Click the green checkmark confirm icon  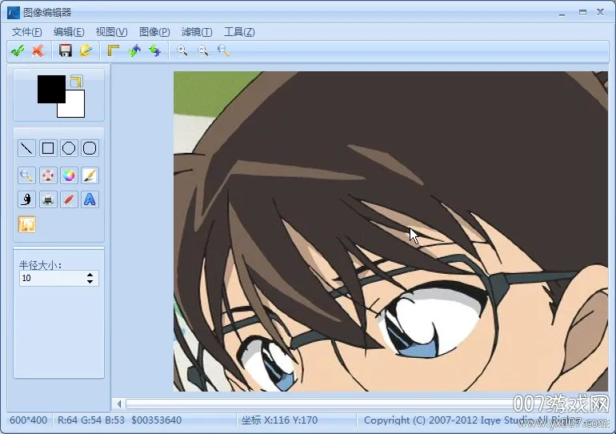coord(18,50)
